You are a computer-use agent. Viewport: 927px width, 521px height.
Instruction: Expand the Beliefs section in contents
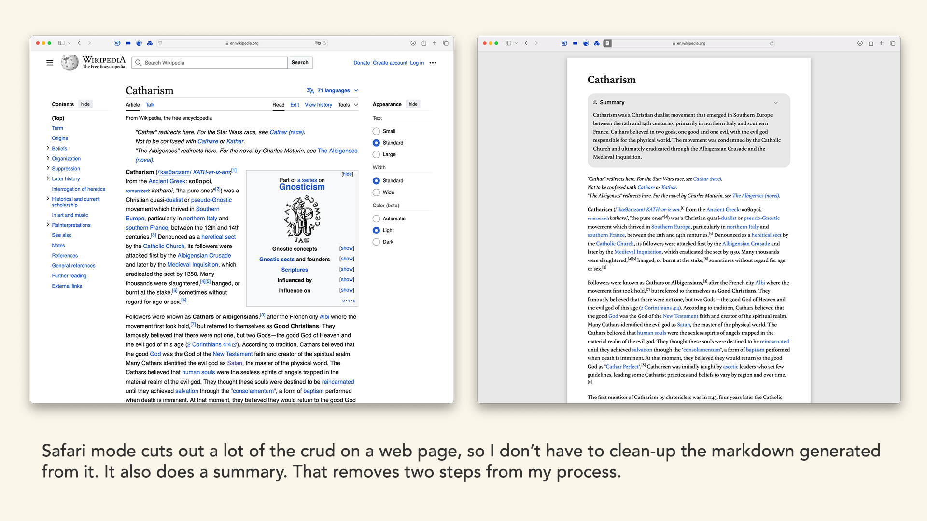48,148
